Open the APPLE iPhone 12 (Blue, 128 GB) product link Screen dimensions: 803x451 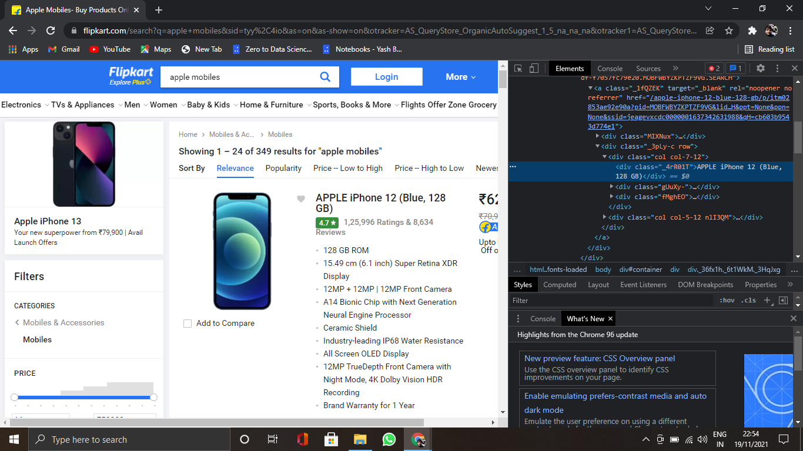coord(380,203)
